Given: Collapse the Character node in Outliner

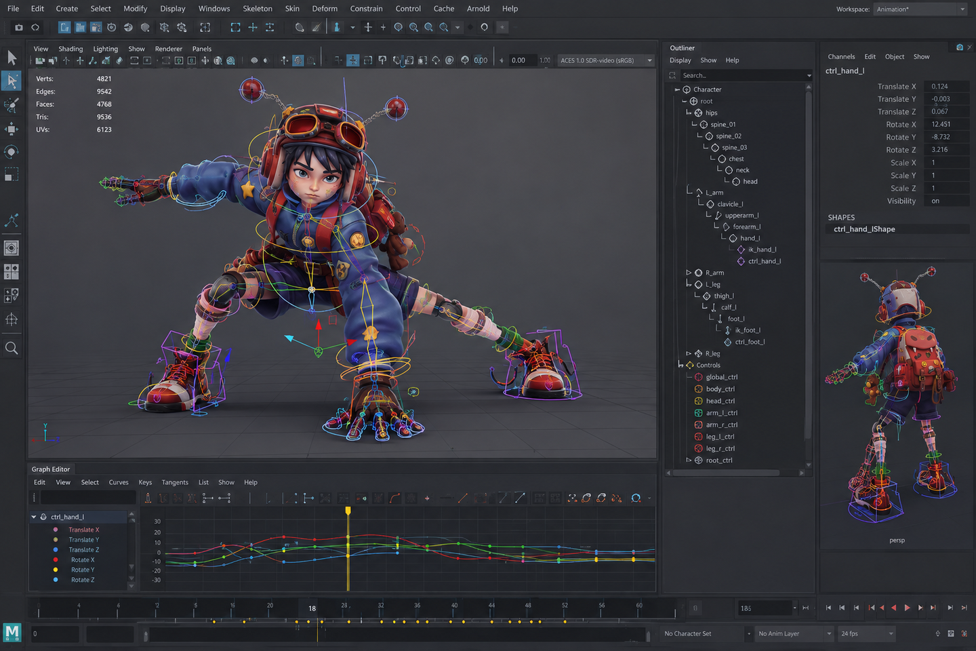Looking at the screenshot, I should [x=676, y=90].
